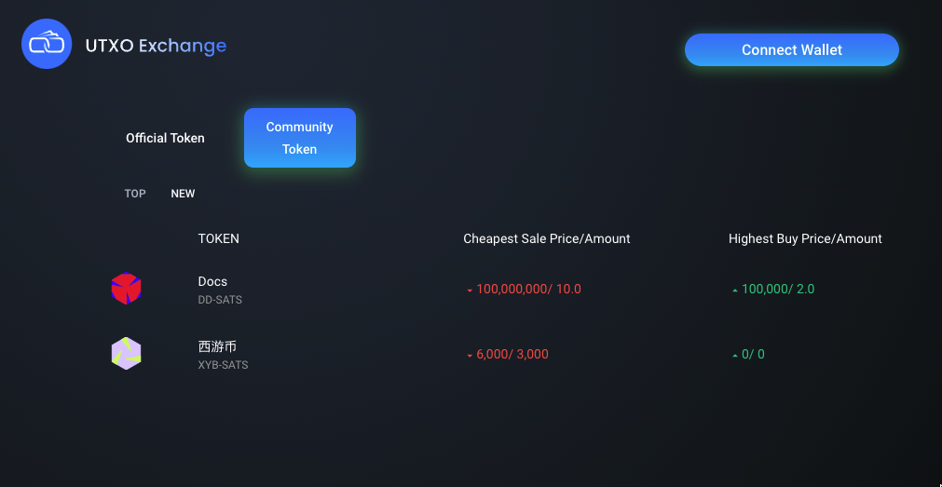This screenshot has width=942, height=487.
Task: Click red down arrow beside 100,000,000 price
Action: point(470,291)
